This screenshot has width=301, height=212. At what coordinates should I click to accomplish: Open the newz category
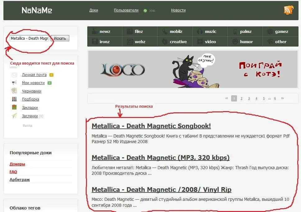[105, 31]
